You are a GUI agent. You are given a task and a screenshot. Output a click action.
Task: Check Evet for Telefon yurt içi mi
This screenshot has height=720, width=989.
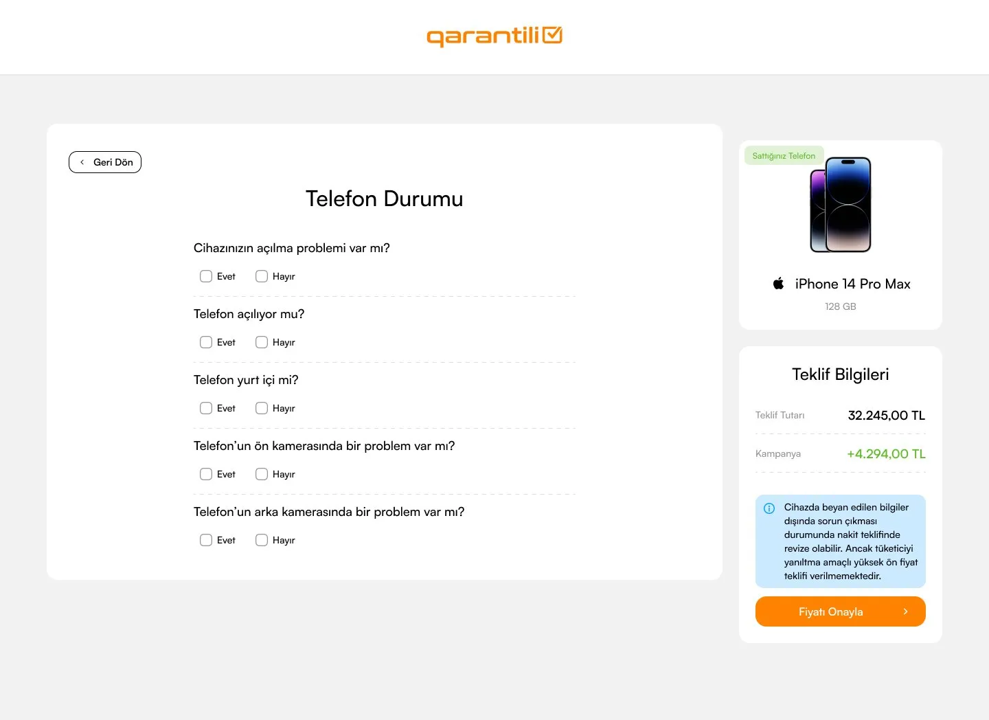point(206,408)
